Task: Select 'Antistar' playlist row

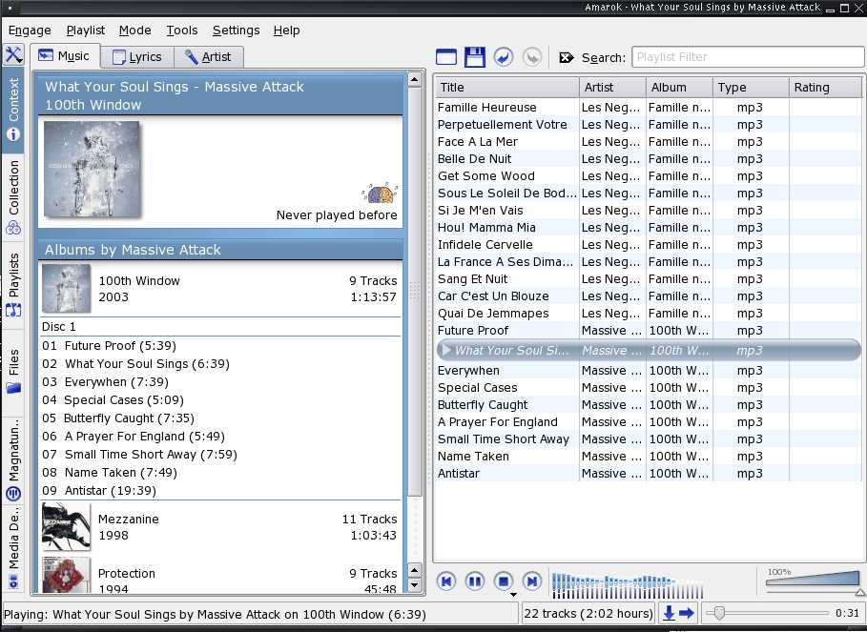Action: pos(648,473)
